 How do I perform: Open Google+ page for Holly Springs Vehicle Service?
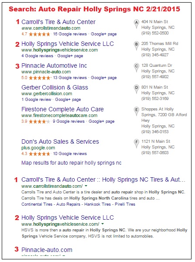click(x=70, y=56)
